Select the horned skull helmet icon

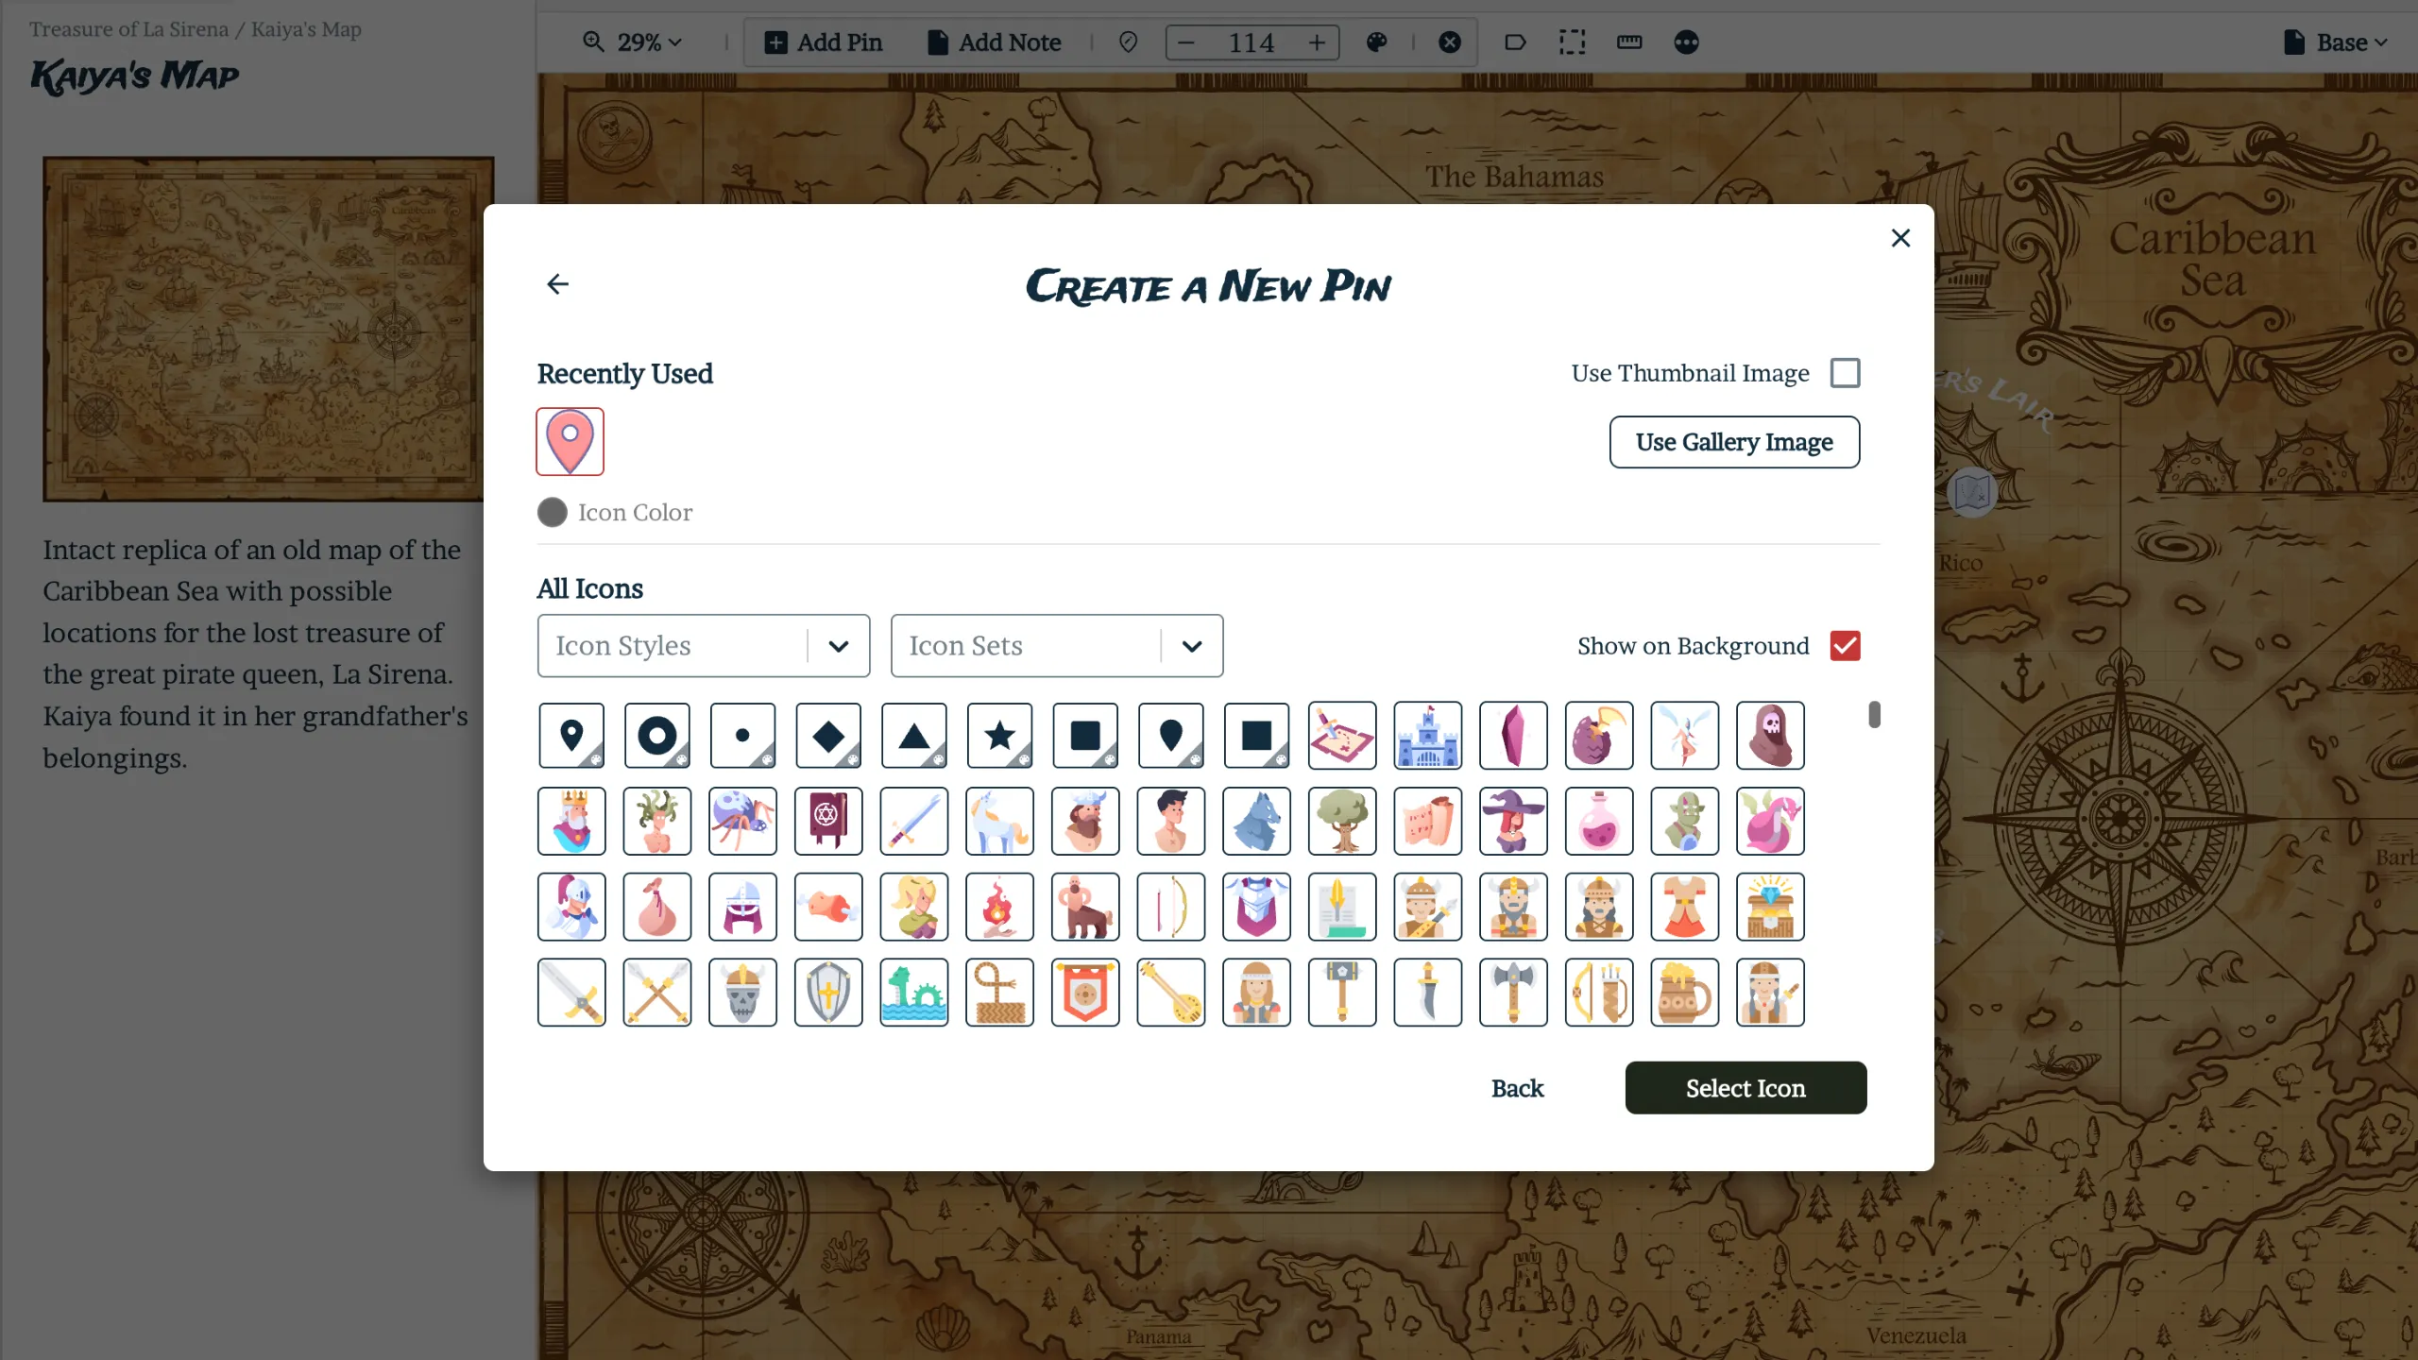tap(742, 992)
